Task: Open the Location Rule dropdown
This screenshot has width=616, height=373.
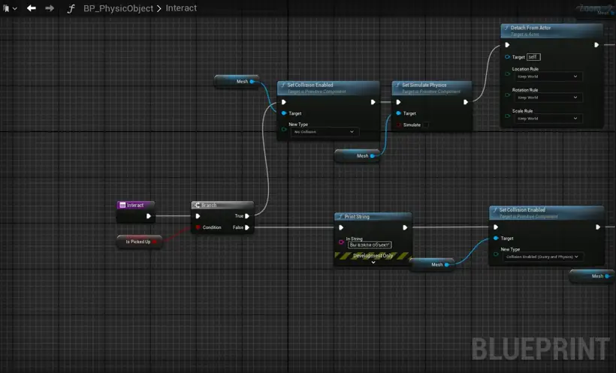Action: point(547,77)
